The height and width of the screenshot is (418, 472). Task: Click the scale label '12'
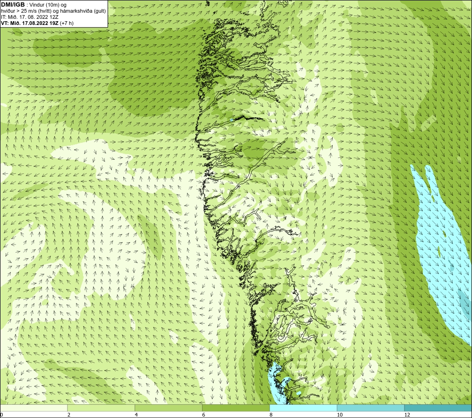pyautogui.click(x=407, y=415)
